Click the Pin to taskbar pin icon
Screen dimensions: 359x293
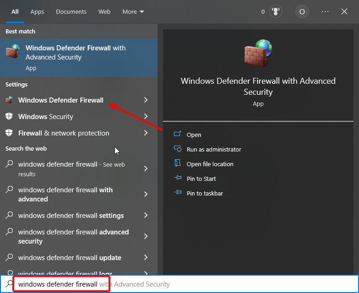(178, 192)
